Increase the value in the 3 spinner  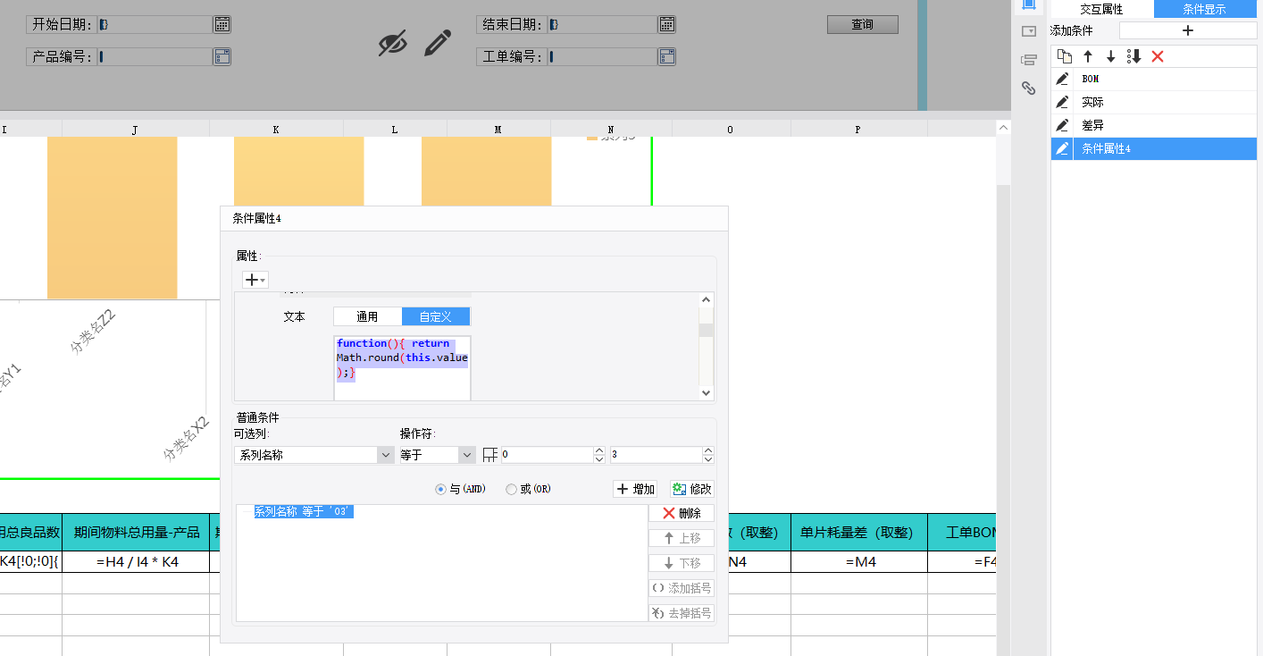pyautogui.click(x=708, y=450)
